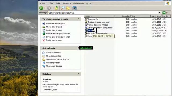Open the Painel de controle link
The image size is (172, 96).
(53, 53)
